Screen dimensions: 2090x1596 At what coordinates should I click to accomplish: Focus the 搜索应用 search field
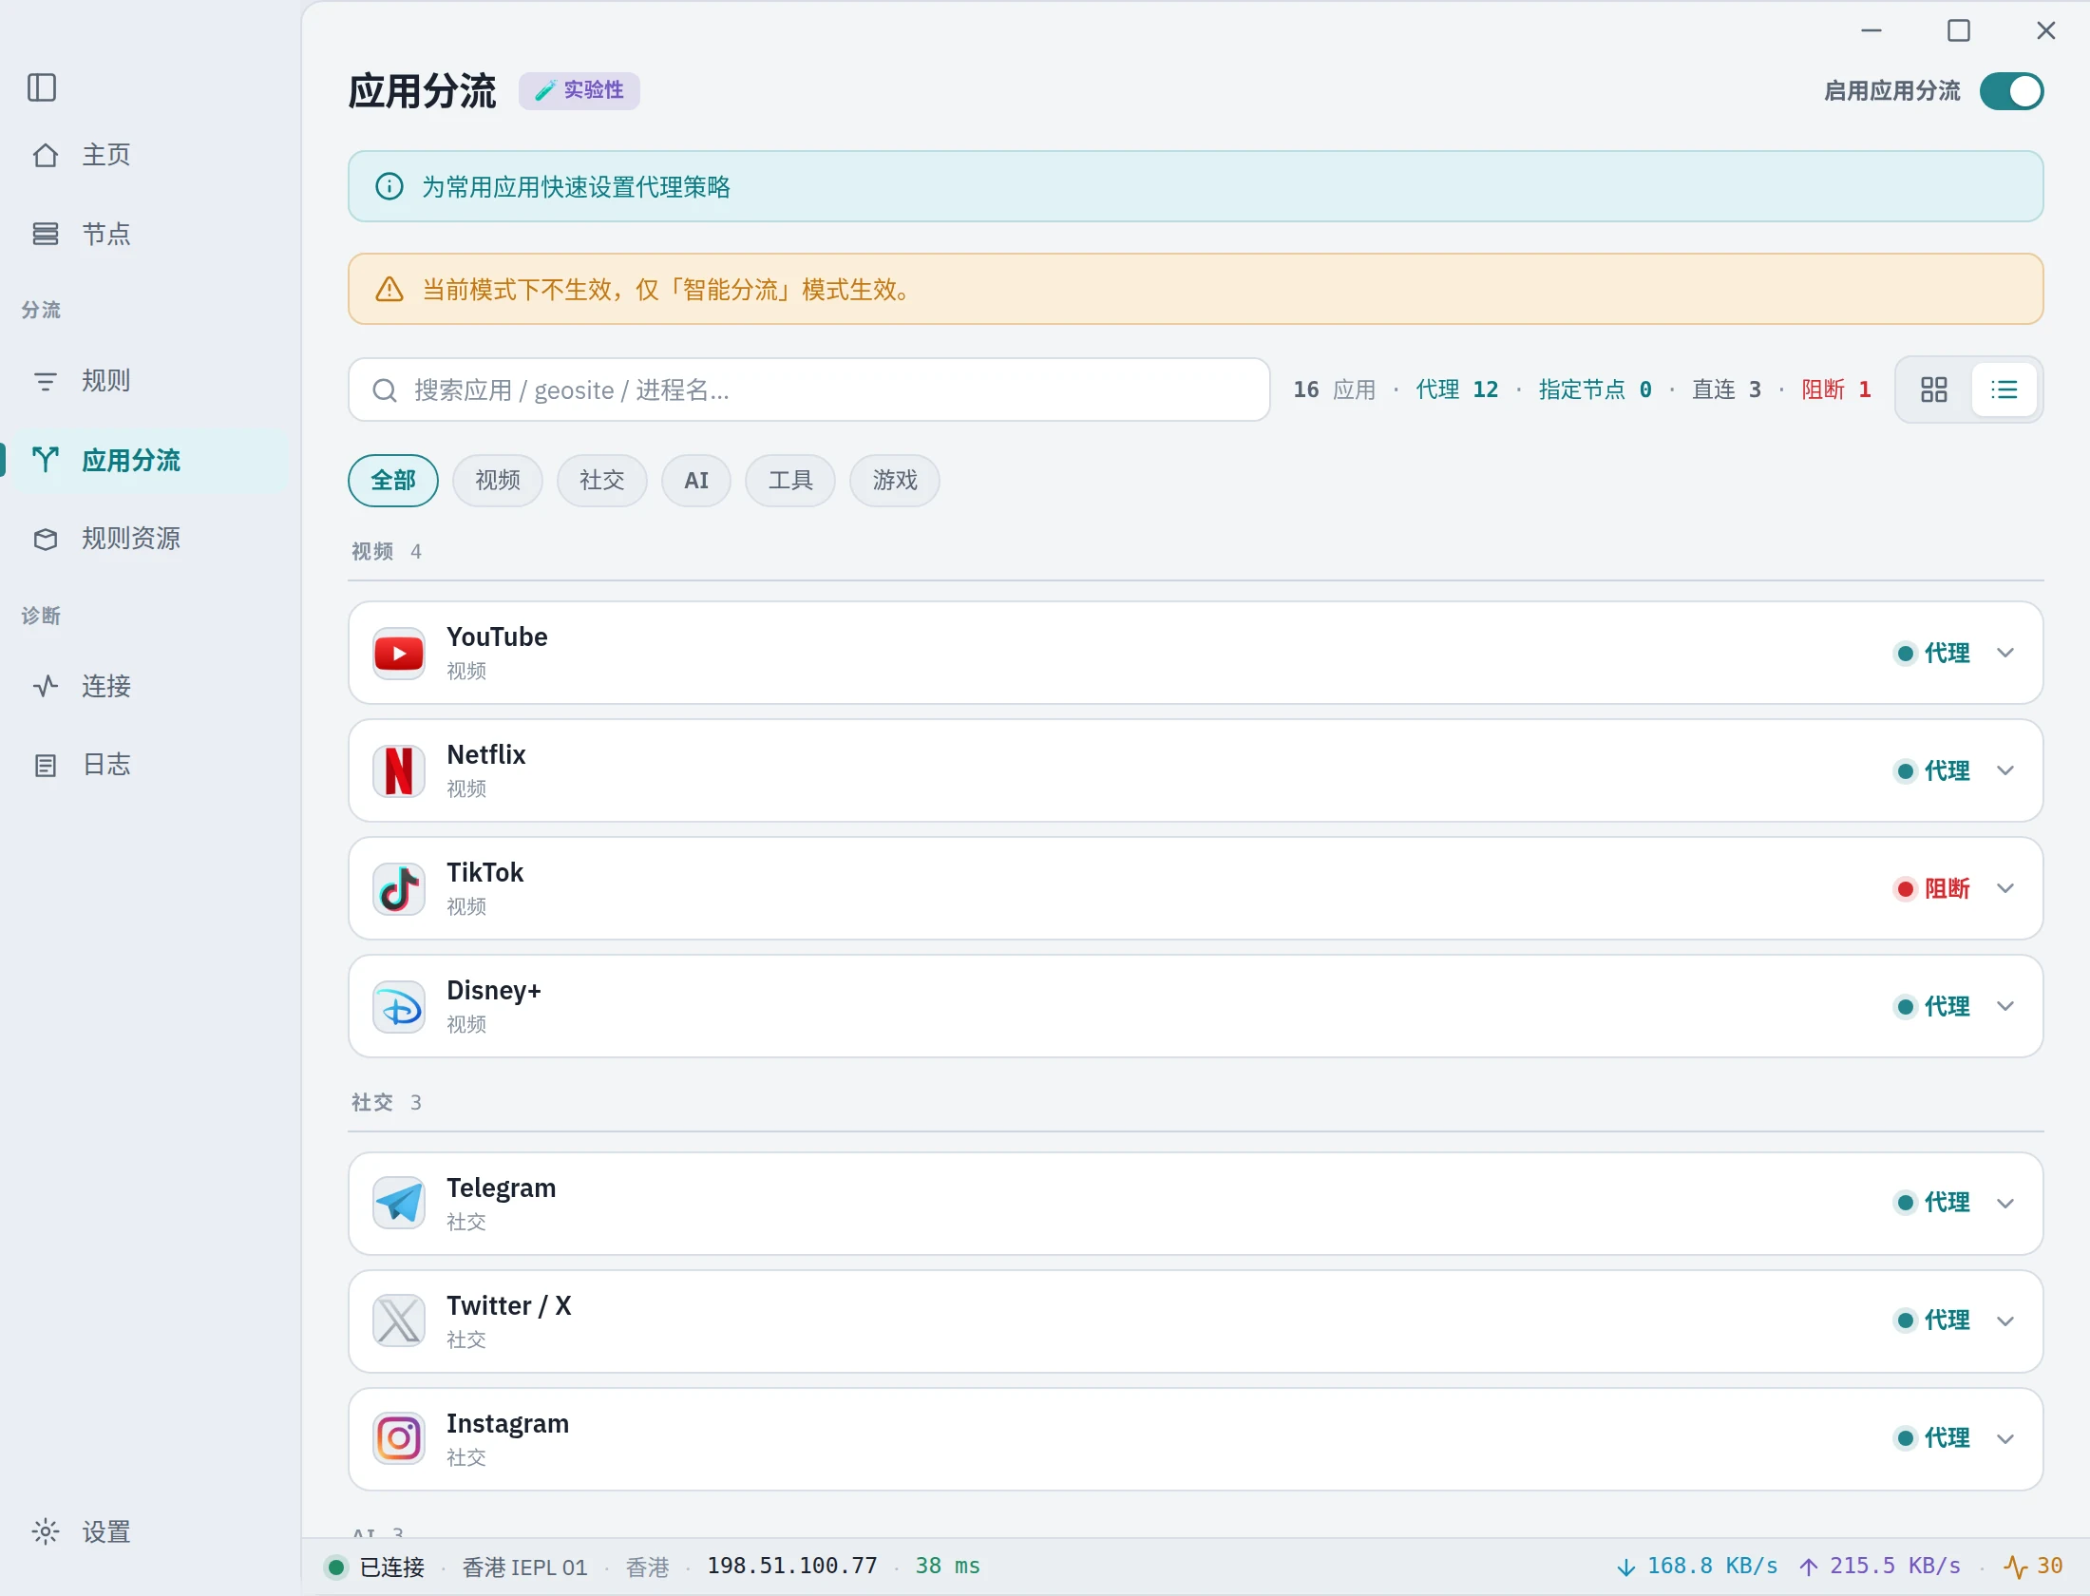click(809, 389)
